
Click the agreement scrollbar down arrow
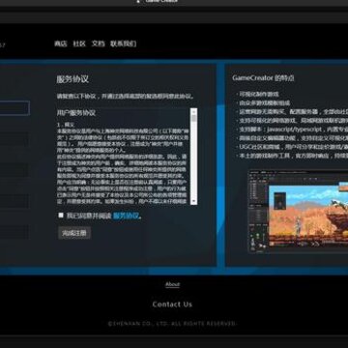tap(193, 201)
